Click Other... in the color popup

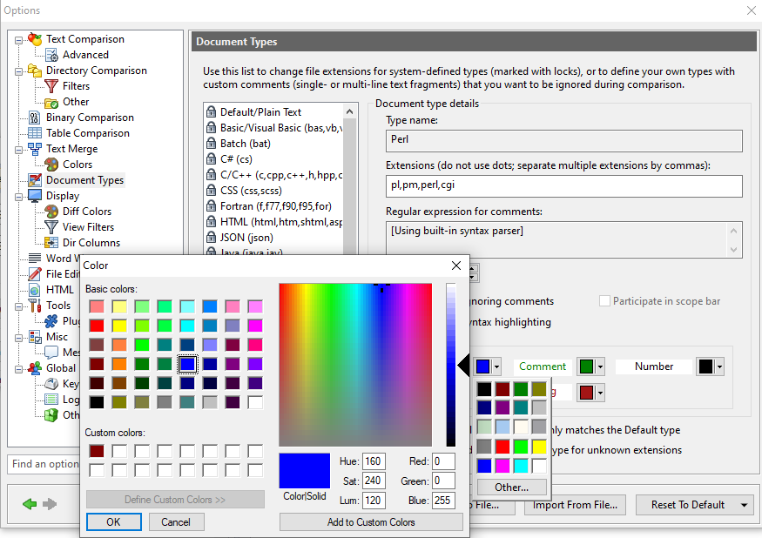[x=512, y=487]
